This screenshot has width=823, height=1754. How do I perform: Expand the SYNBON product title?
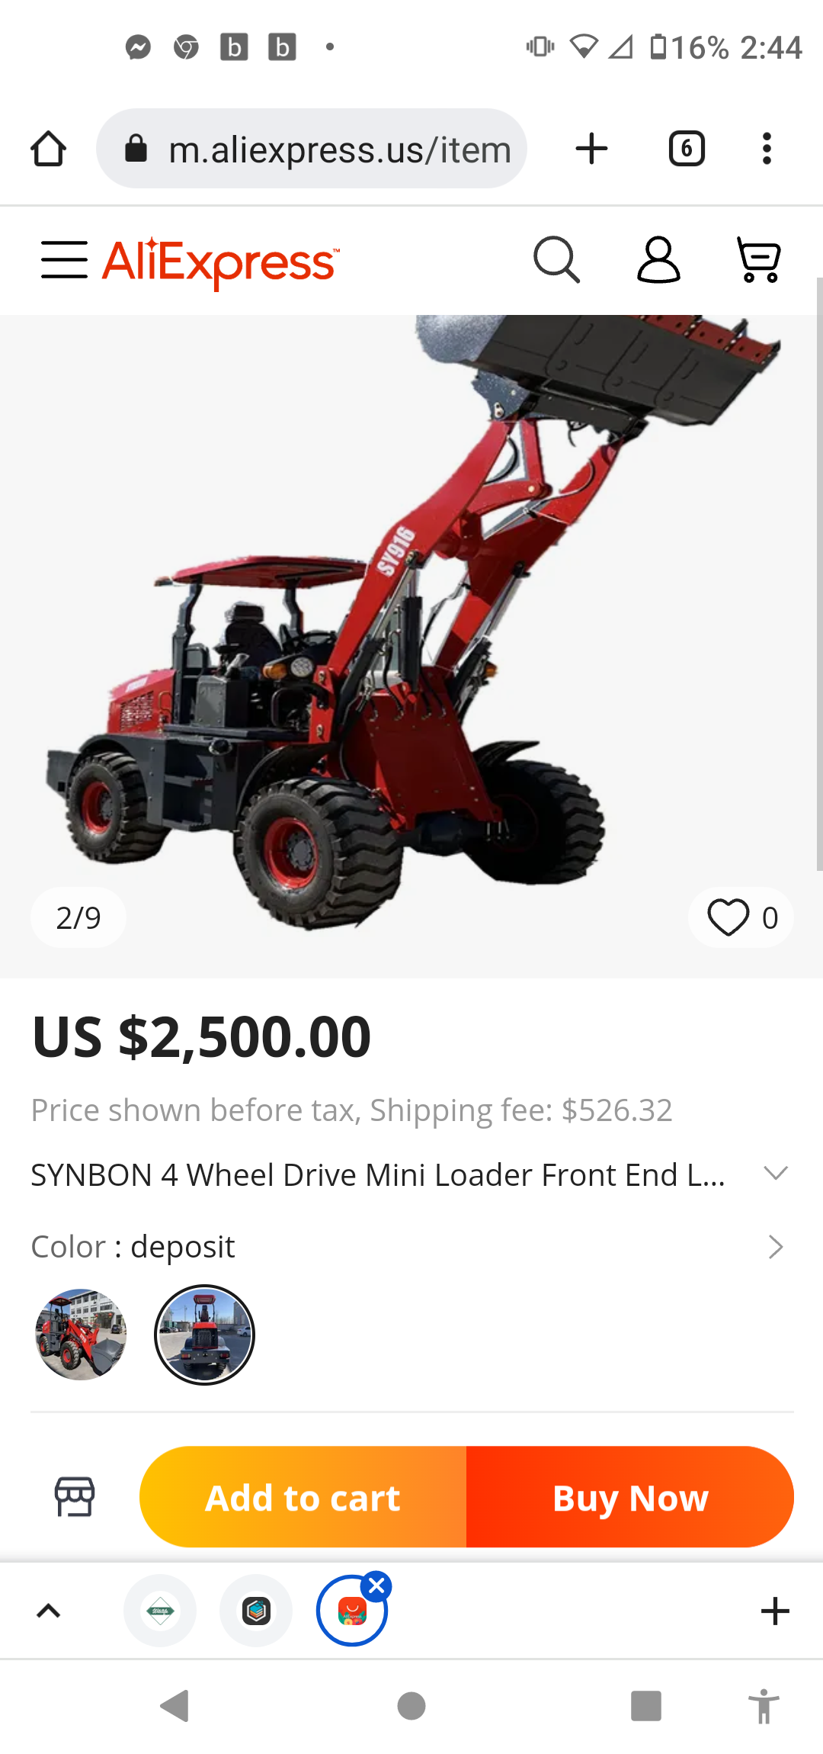[776, 1174]
